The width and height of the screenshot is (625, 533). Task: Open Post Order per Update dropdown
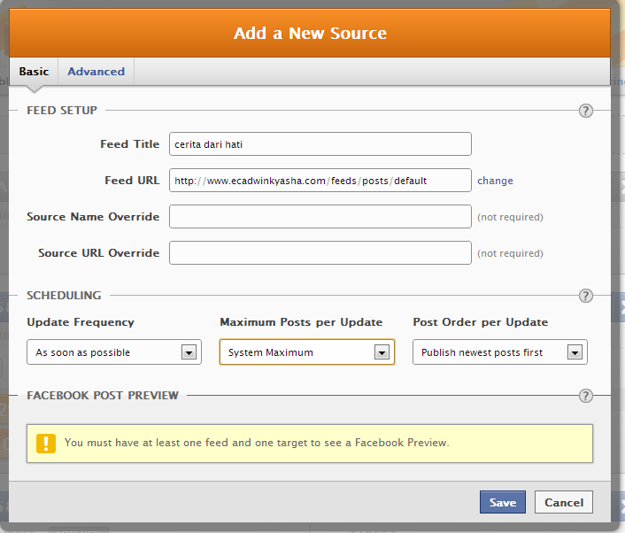499,352
